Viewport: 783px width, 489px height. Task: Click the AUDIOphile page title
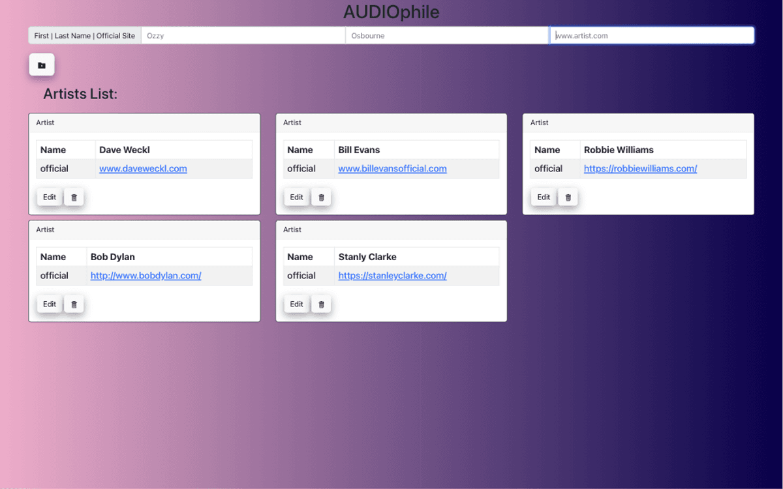[391, 12]
